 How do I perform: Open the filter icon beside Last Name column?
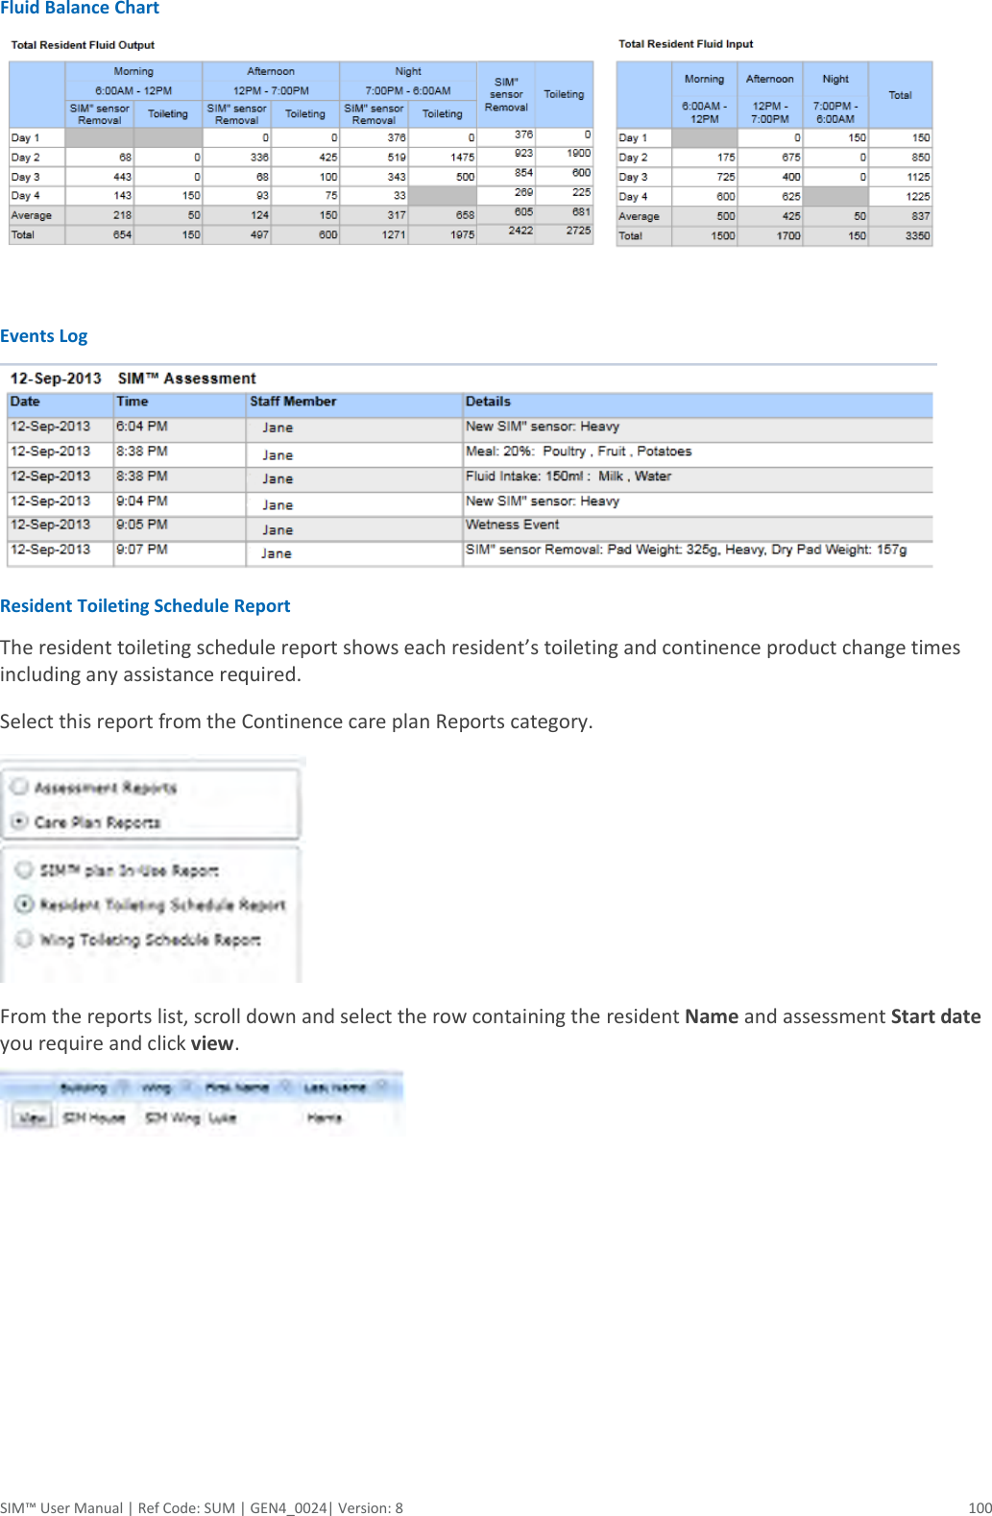381,1088
